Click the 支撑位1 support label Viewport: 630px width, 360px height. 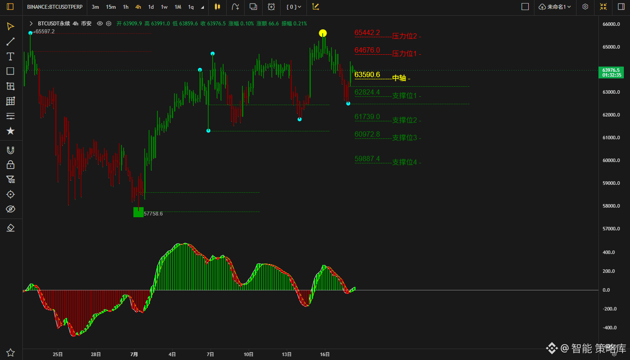point(404,96)
